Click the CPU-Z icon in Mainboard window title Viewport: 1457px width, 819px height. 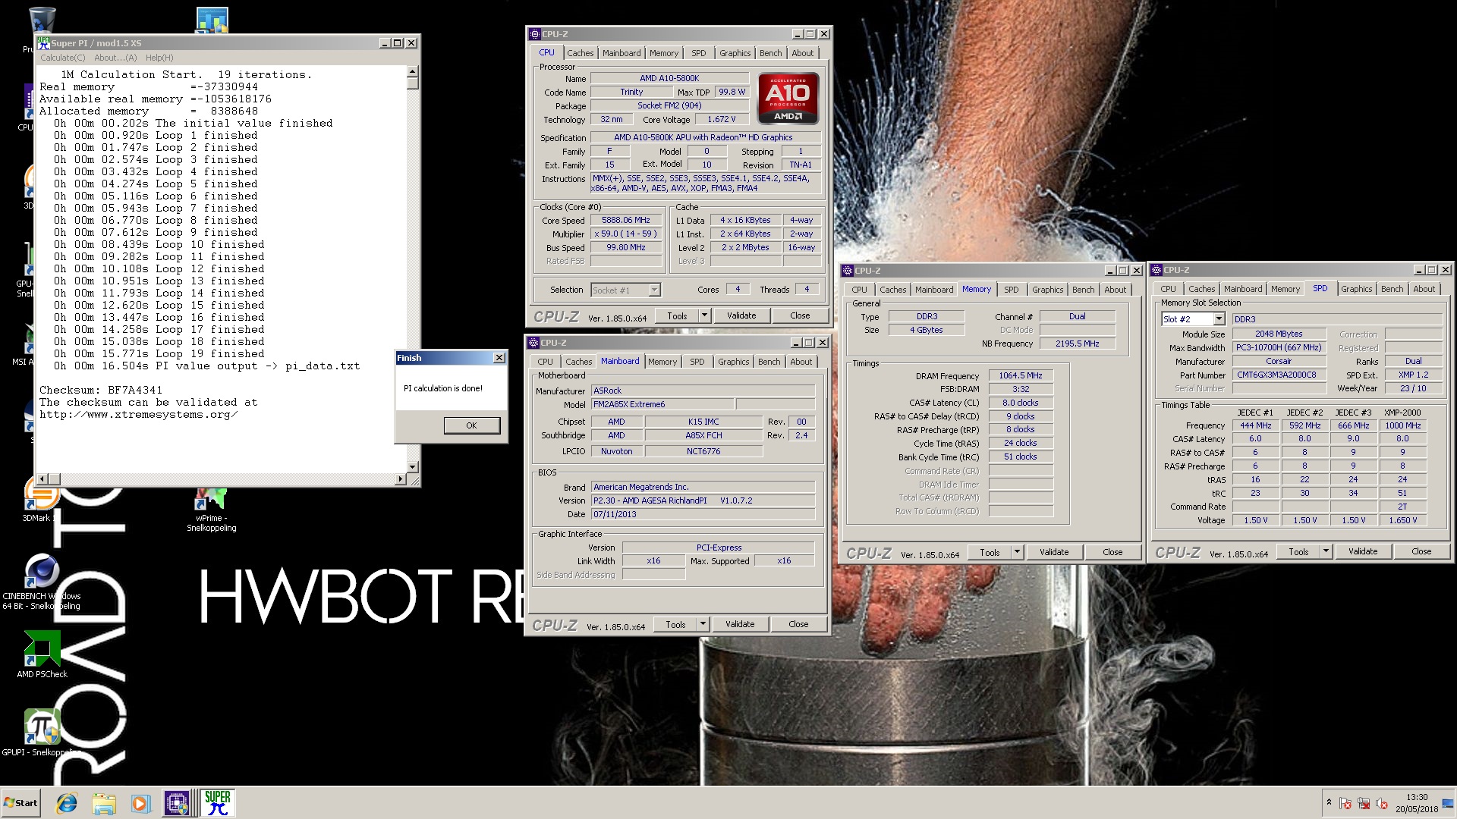533,343
